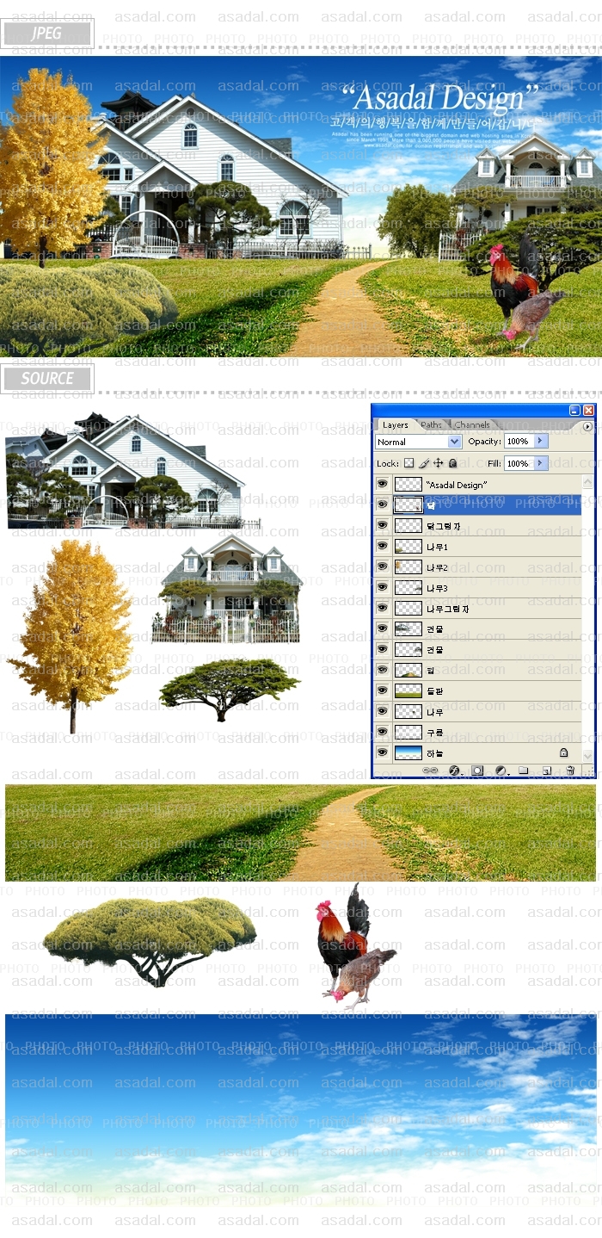Select the 나무3 layer name
This screenshot has width=602, height=1238.
(437, 588)
